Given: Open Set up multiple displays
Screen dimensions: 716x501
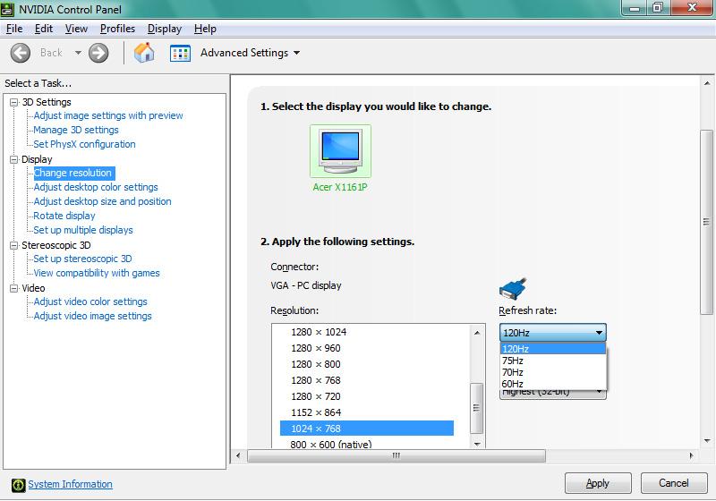Looking at the screenshot, I should [x=83, y=230].
